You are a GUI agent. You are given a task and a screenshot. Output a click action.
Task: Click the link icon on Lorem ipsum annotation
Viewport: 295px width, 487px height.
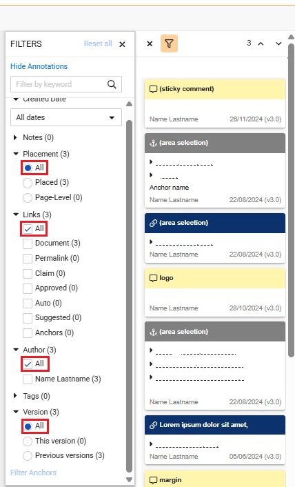153,425
